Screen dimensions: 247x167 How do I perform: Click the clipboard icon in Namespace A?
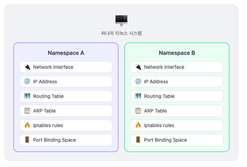click(x=27, y=110)
